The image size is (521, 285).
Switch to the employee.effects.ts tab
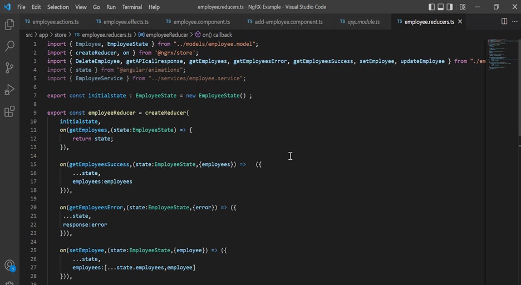coord(126,22)
